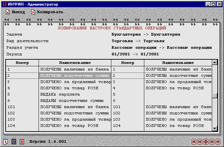Click the red info icon in status bar
This screenshot has height=147, width=224.
coord(22,141)
